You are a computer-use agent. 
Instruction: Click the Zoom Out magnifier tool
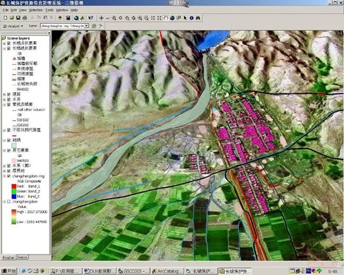tap(146, 18)
